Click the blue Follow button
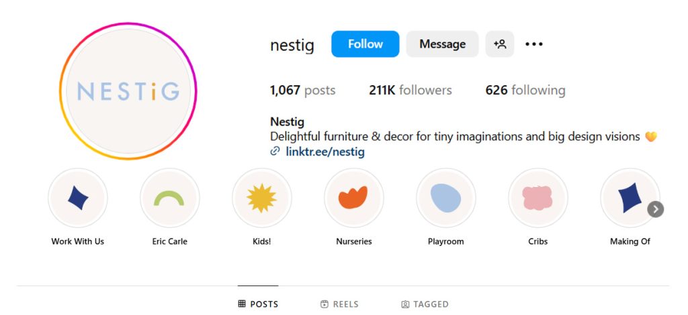This screenshot has height=315, width=688. click(x=365, y=44)
